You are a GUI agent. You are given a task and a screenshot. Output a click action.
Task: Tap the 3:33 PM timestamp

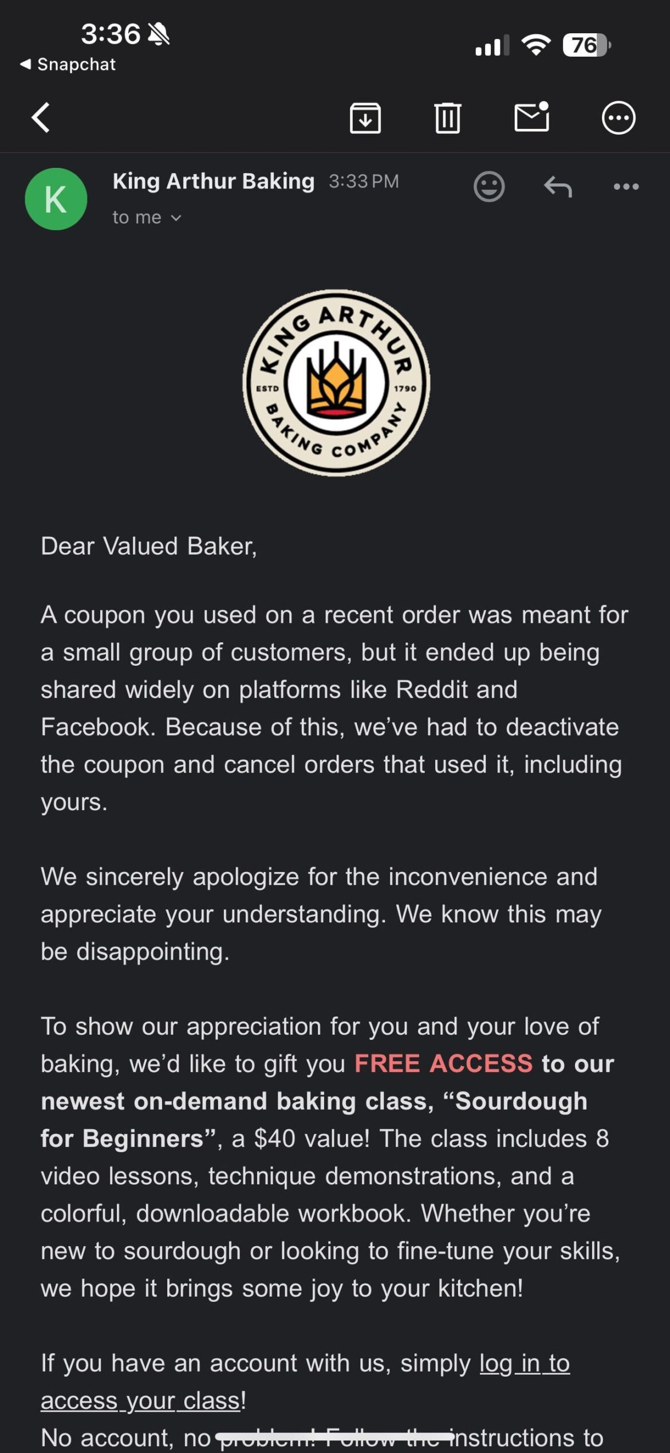tap(364, 180)
